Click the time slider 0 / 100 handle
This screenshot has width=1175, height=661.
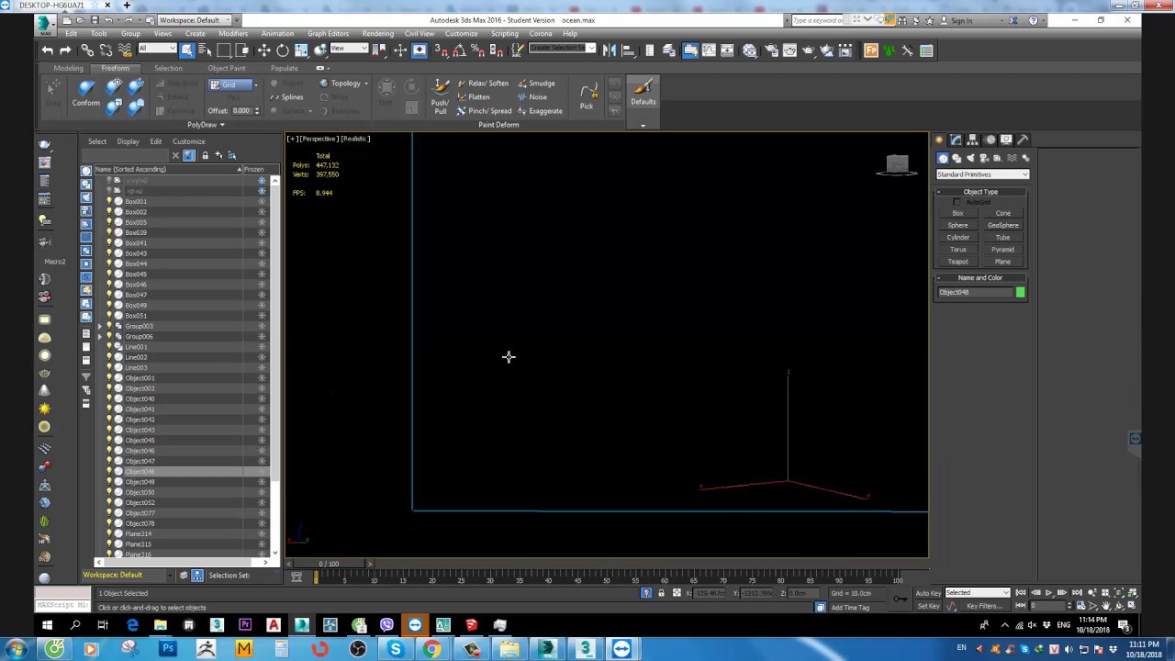point(329,564)
